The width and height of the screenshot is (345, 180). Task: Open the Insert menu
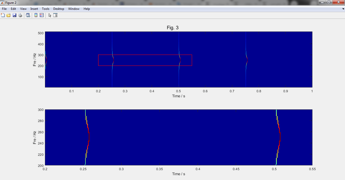click(34, 9)
